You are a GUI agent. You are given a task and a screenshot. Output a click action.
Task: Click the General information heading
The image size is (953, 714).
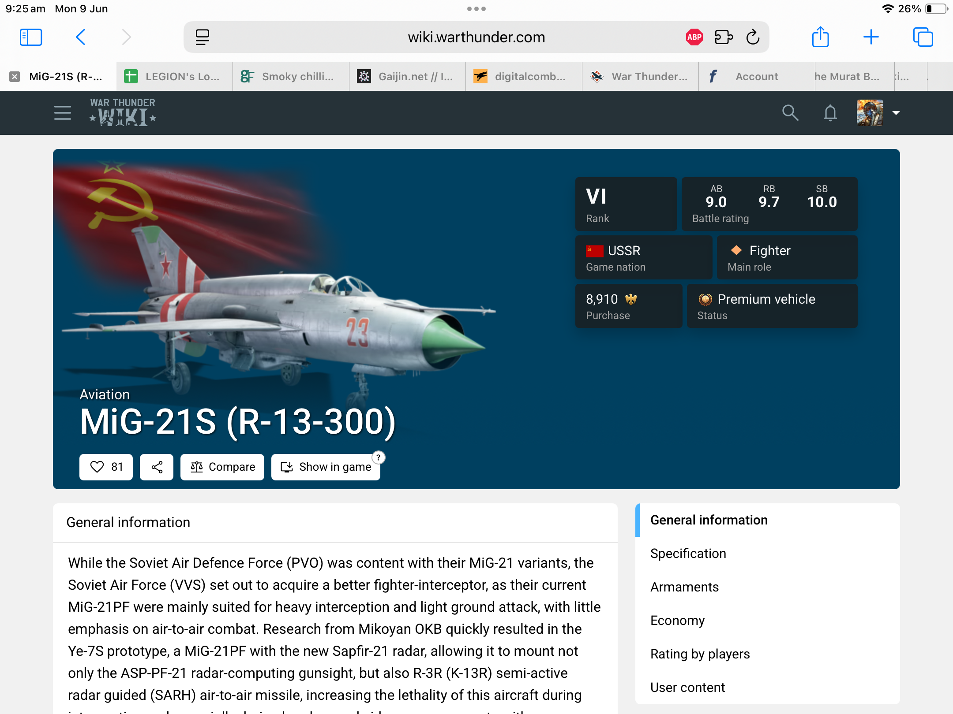[128, 522]
